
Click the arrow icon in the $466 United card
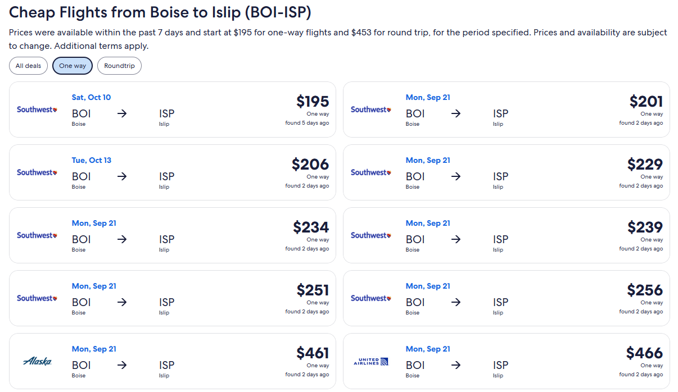click(x=456, y=365)
